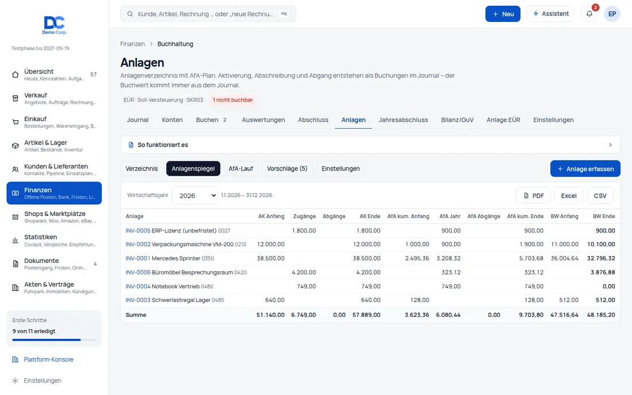Click the Dokumente file icon

pos(16,264)
